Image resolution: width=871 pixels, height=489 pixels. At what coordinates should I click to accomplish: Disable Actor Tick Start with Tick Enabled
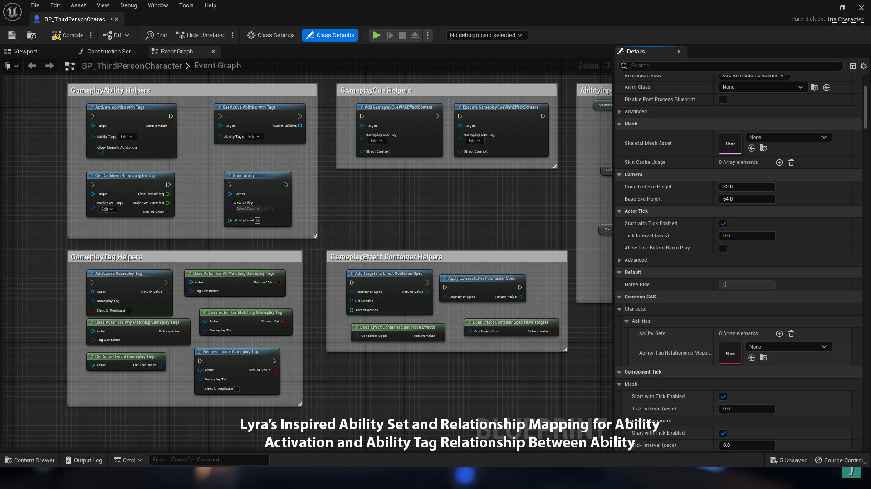723,224
